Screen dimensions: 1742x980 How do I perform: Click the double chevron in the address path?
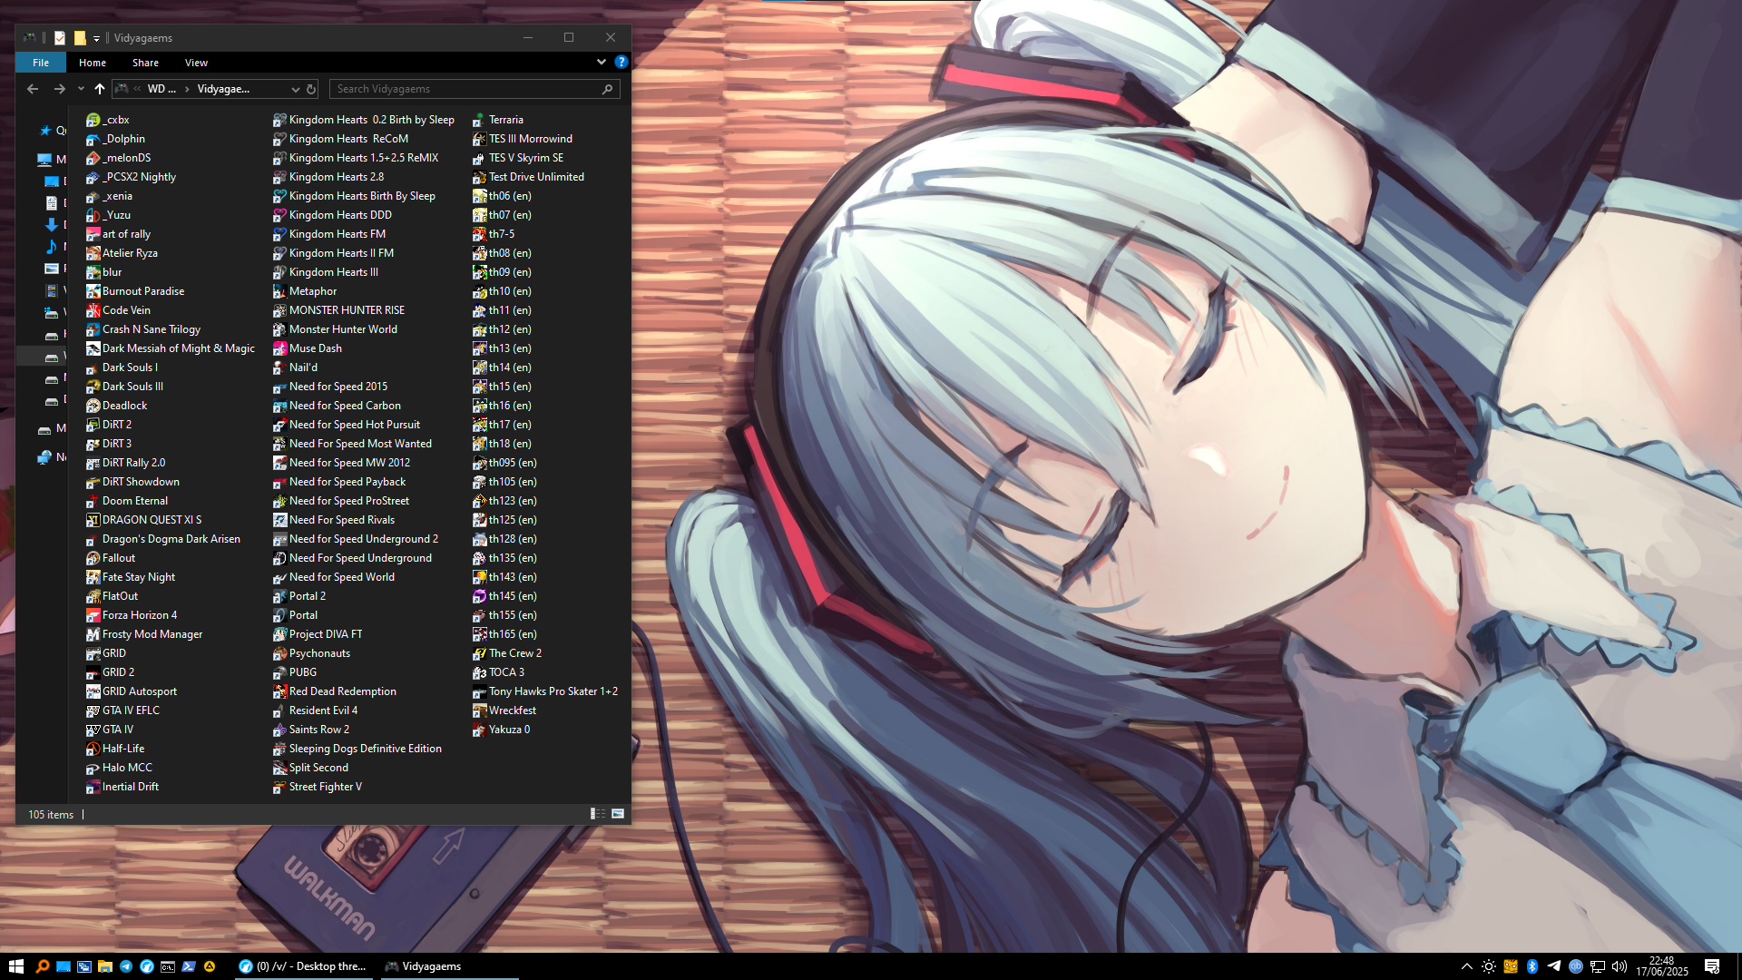[x=137, y=89]
